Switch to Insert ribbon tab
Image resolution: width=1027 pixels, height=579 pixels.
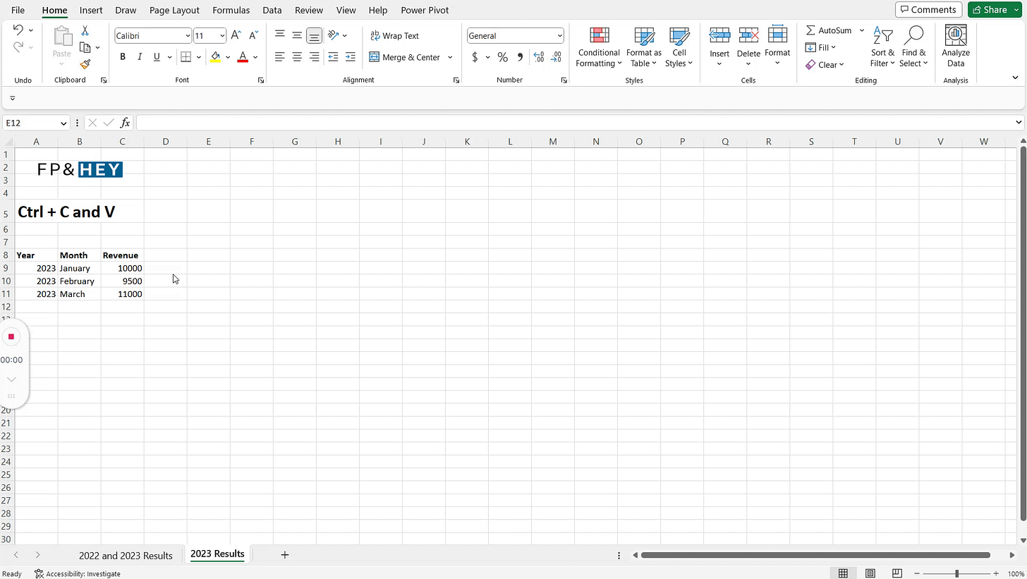[x=91, y=10]
